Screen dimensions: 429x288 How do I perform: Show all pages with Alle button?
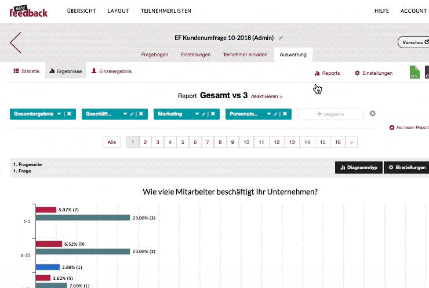112,142
